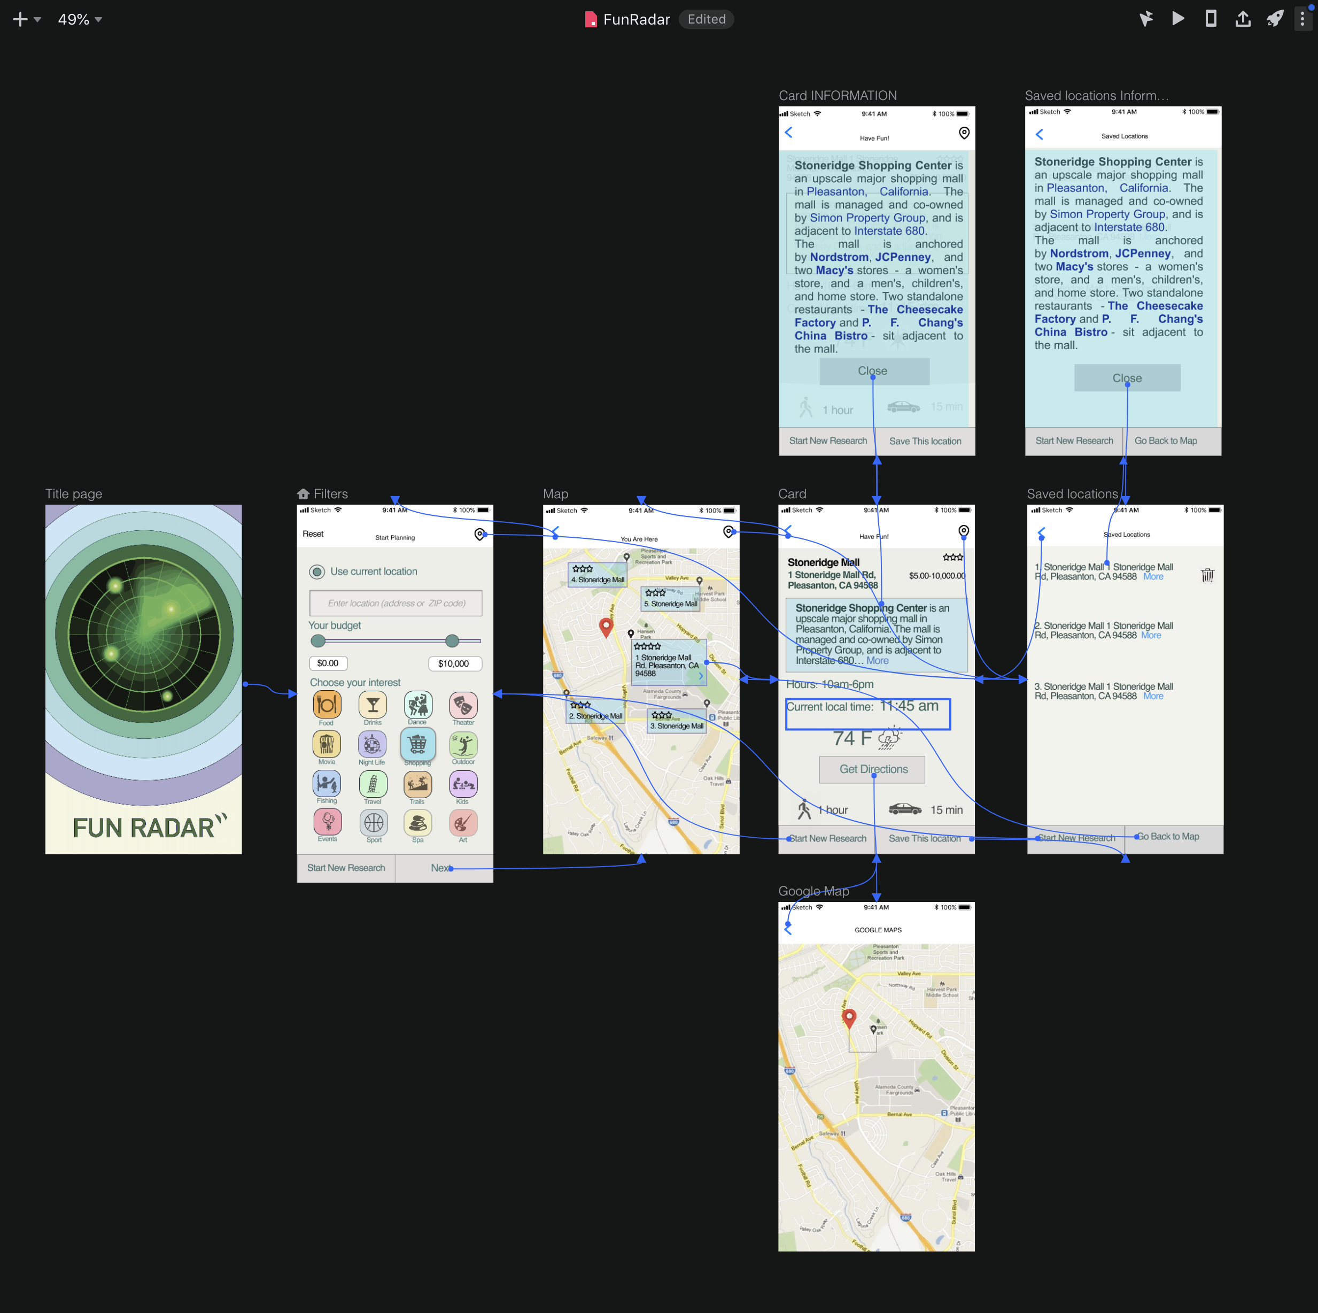Click the 2. Stoneridge Mall map callout

pyautogui.click(x=595, y=711)
